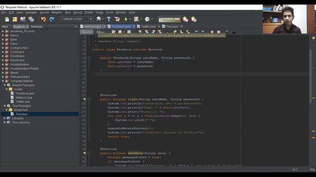Select the Hospitalization Project node
This screenshot has width=316, height=177.
click(24, 68)
